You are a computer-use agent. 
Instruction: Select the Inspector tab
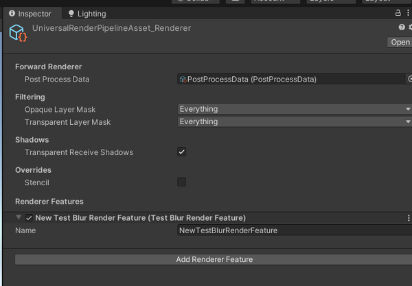coord(30,14)
